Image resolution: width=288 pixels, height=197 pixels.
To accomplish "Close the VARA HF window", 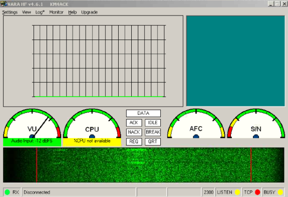I will click(284, 3).
